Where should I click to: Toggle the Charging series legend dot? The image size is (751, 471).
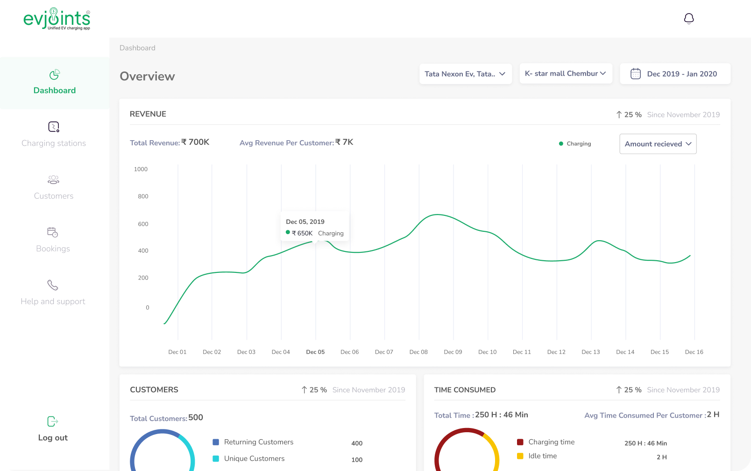[x=561, y=144]
